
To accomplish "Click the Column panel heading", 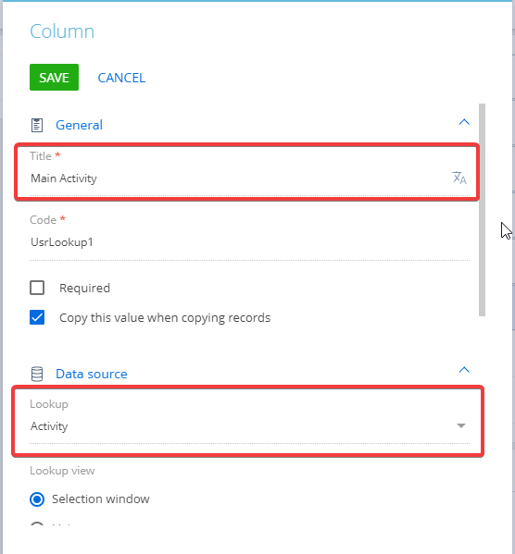I will (x=62, y=31).
